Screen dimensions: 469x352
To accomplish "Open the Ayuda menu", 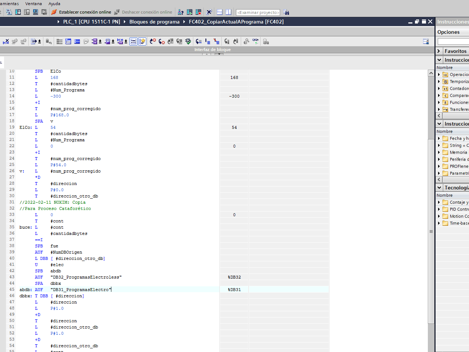I will click(54, 4).
